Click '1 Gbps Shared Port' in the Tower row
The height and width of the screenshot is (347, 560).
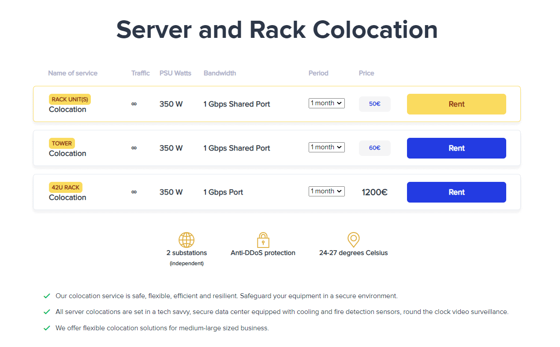[237, 148]
